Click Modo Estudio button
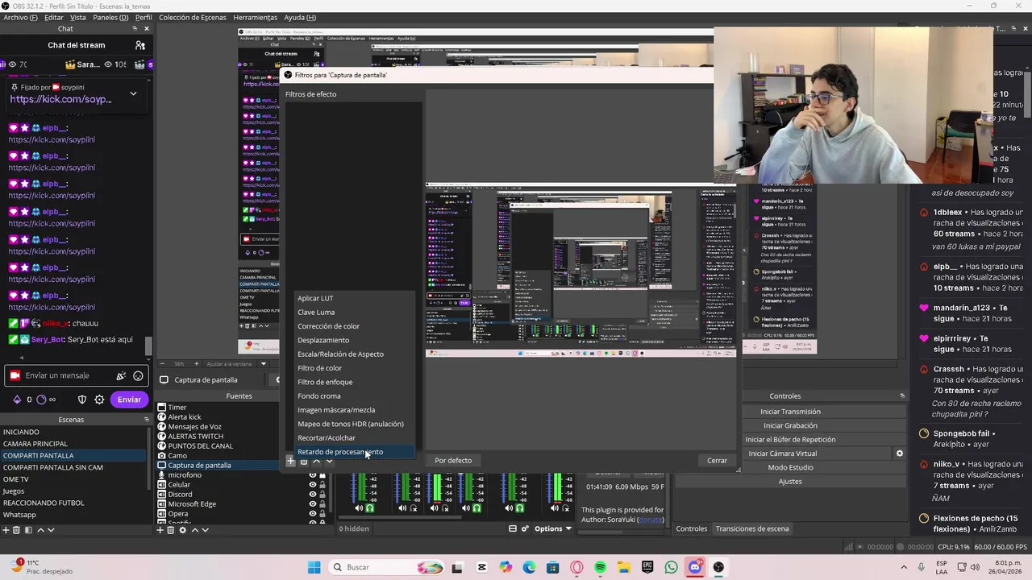This screenshot has height=580, width=1032. pyautogui.click(x=790, y=467)
